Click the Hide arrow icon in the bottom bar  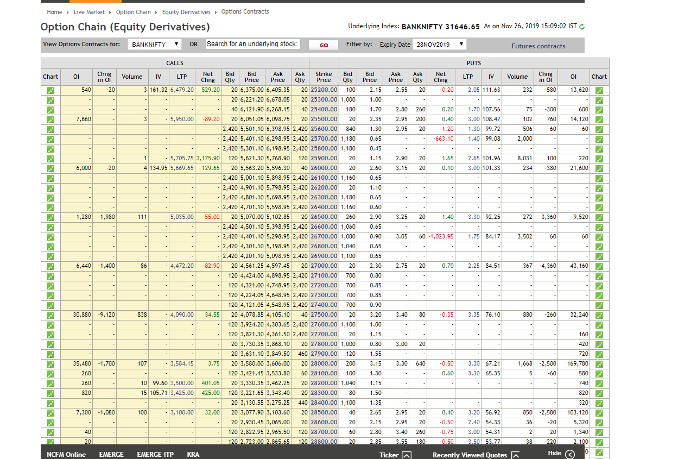point(569,454)
